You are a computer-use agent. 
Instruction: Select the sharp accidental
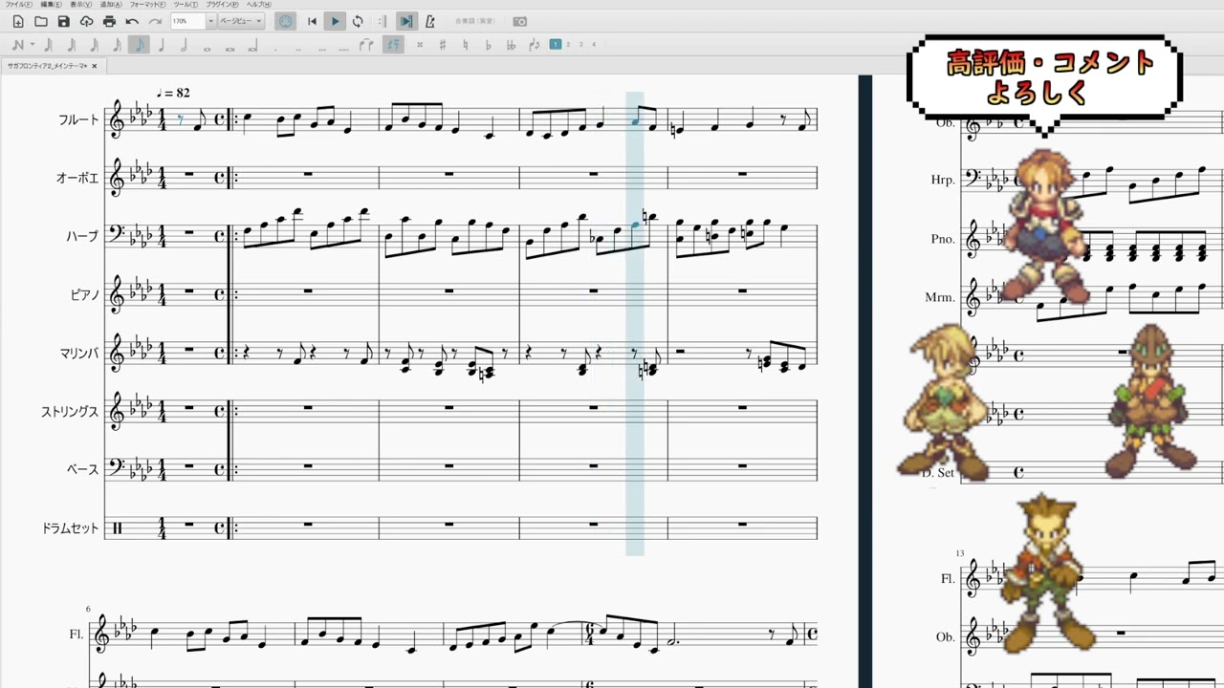click(x=443, y=44)
